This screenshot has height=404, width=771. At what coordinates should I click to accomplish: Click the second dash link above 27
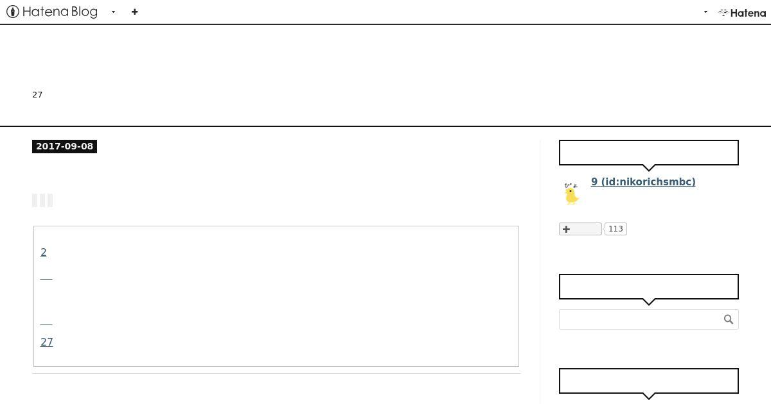pyautogui.click(x=46, y=323)
